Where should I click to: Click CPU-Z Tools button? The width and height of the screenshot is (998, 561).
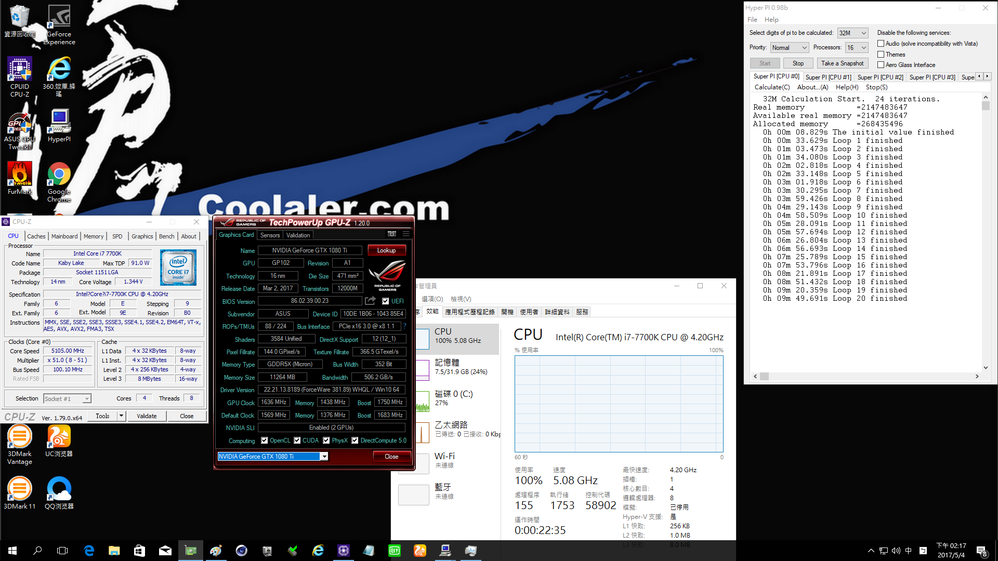click(x=102, y=416)
